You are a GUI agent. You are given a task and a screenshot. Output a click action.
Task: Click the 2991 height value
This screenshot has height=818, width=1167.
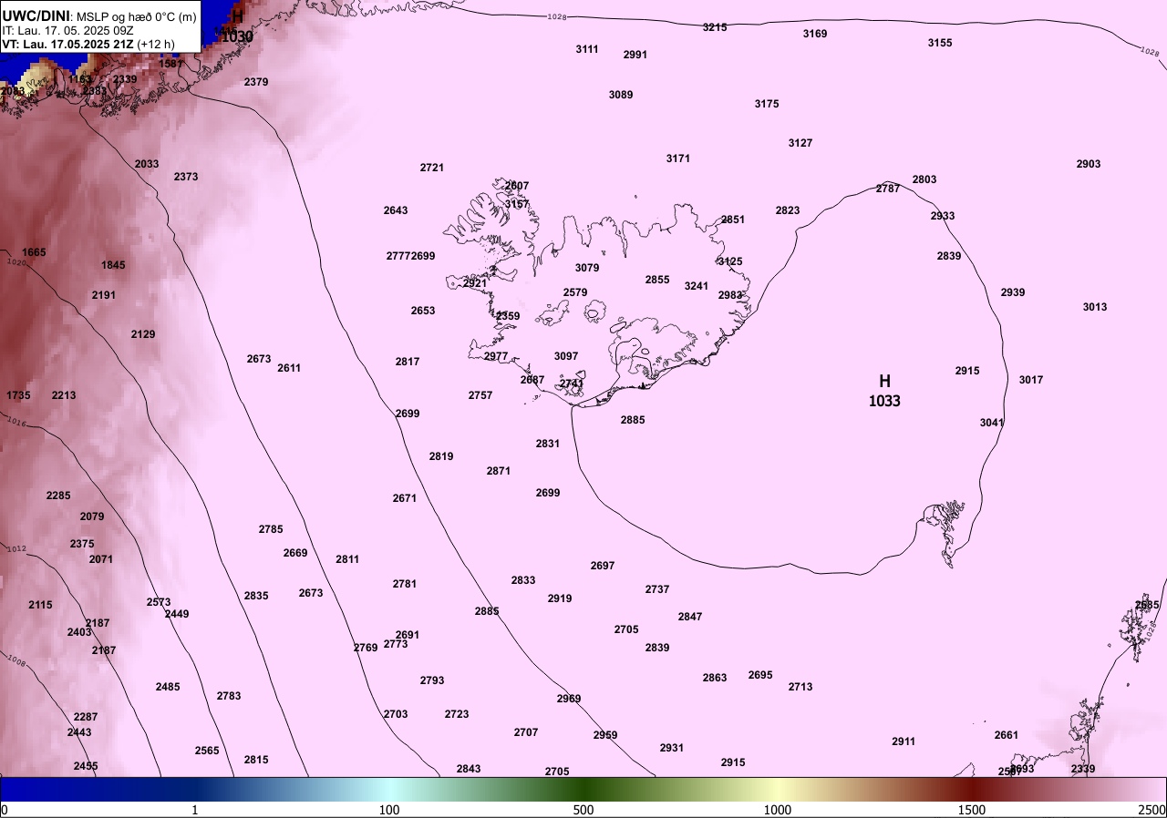[x=635, y=55]
